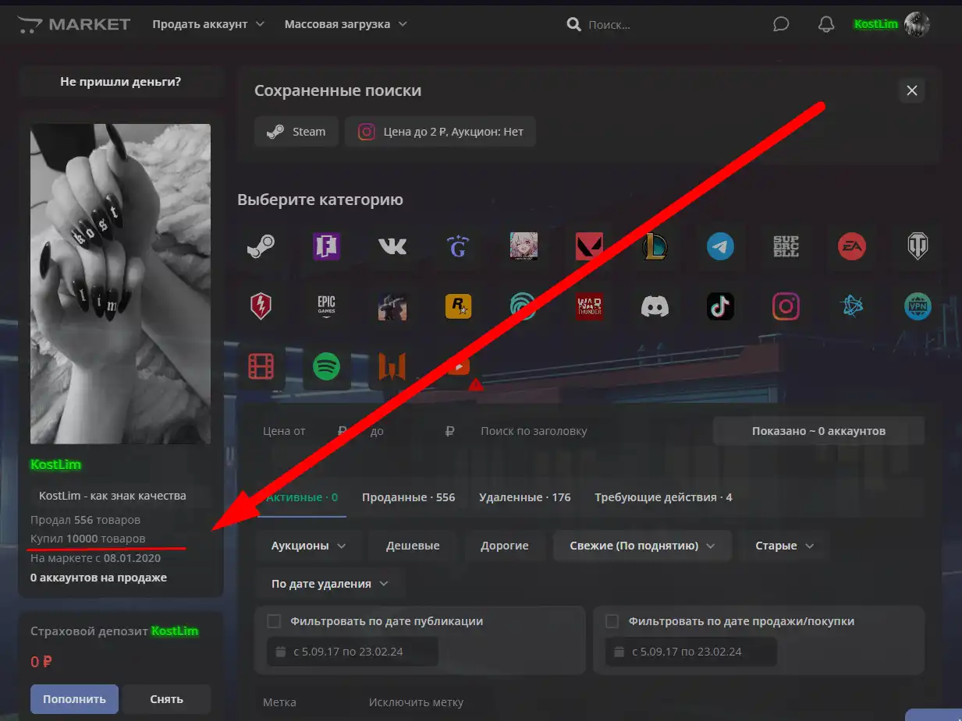Switch to the Удаленные · 176 tab
This screenshot has width=962, height=721.
tap(524, 497)
